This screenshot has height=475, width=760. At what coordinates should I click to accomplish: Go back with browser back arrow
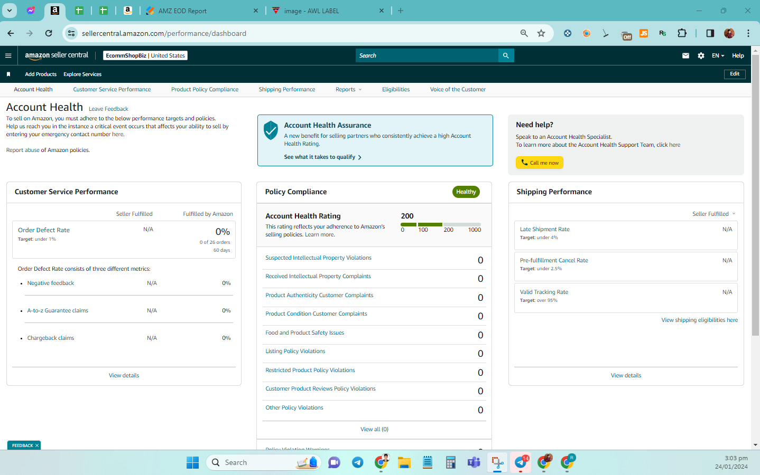coord(11,33)
